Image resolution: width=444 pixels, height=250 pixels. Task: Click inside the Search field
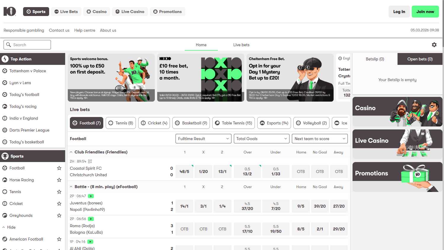pyautogui.click(x=27, y=44)
